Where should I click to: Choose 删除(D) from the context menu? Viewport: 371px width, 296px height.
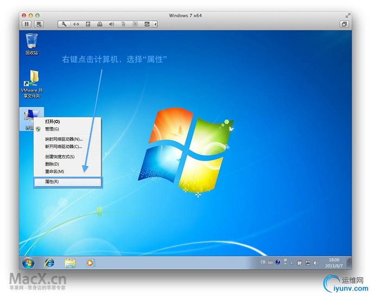(x=67, y=164)
